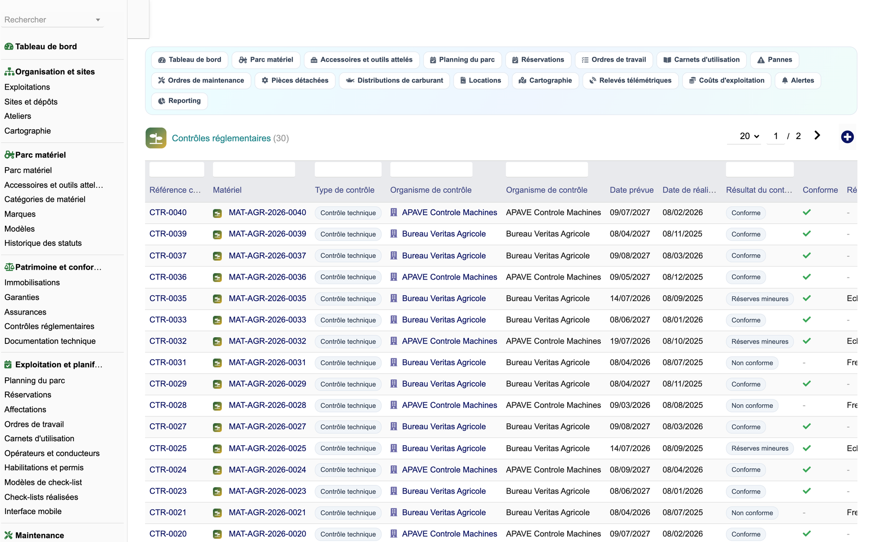
Task: Click material icon beside MAT-AGR-2026-0035
Action: (x=217, y=299)
